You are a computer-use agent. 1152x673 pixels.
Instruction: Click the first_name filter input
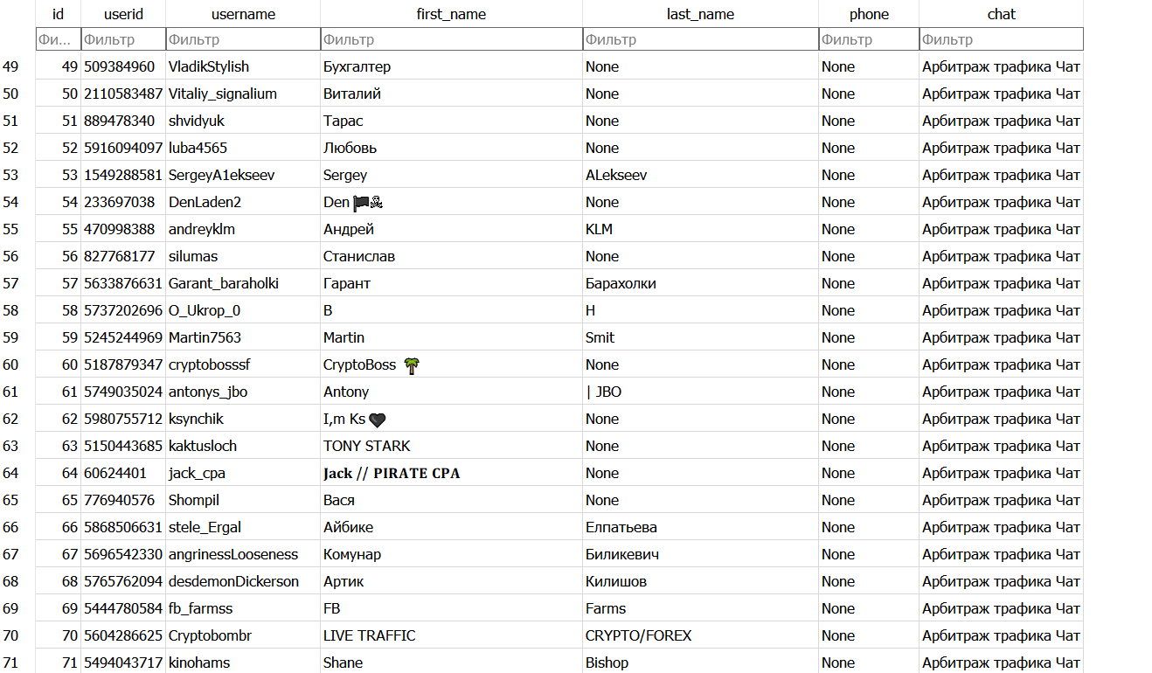click(451, 39)
